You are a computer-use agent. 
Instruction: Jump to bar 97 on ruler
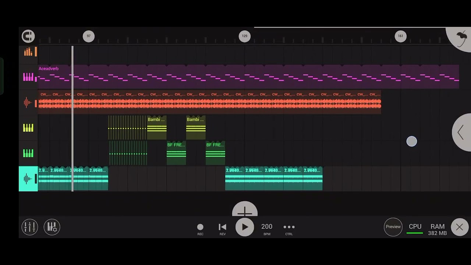point(88,36)
